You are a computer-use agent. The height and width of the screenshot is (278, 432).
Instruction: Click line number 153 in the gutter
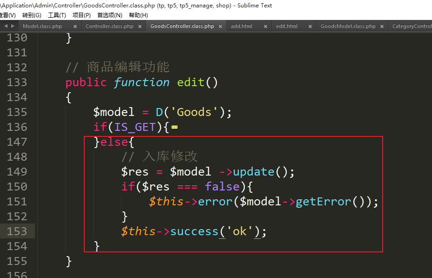(17, 231)
